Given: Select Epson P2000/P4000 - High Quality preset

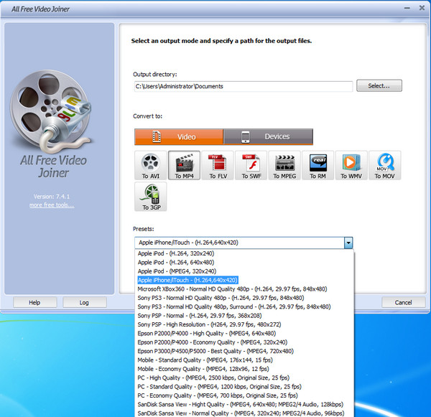Looking at the screenshot, I should coord(244,333).
